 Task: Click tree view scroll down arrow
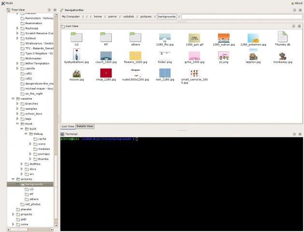56,225
